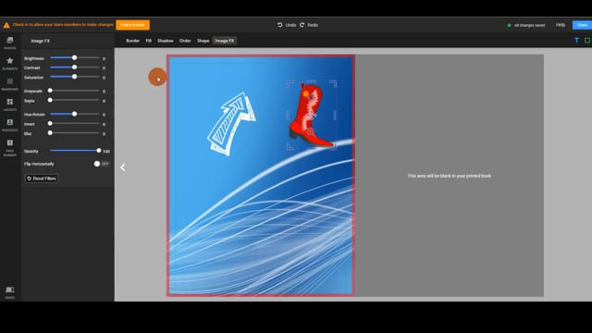Screen dimensions: 592x333
Task: Open the Backgrounds panel icon
Action: (x=10, y=81)
